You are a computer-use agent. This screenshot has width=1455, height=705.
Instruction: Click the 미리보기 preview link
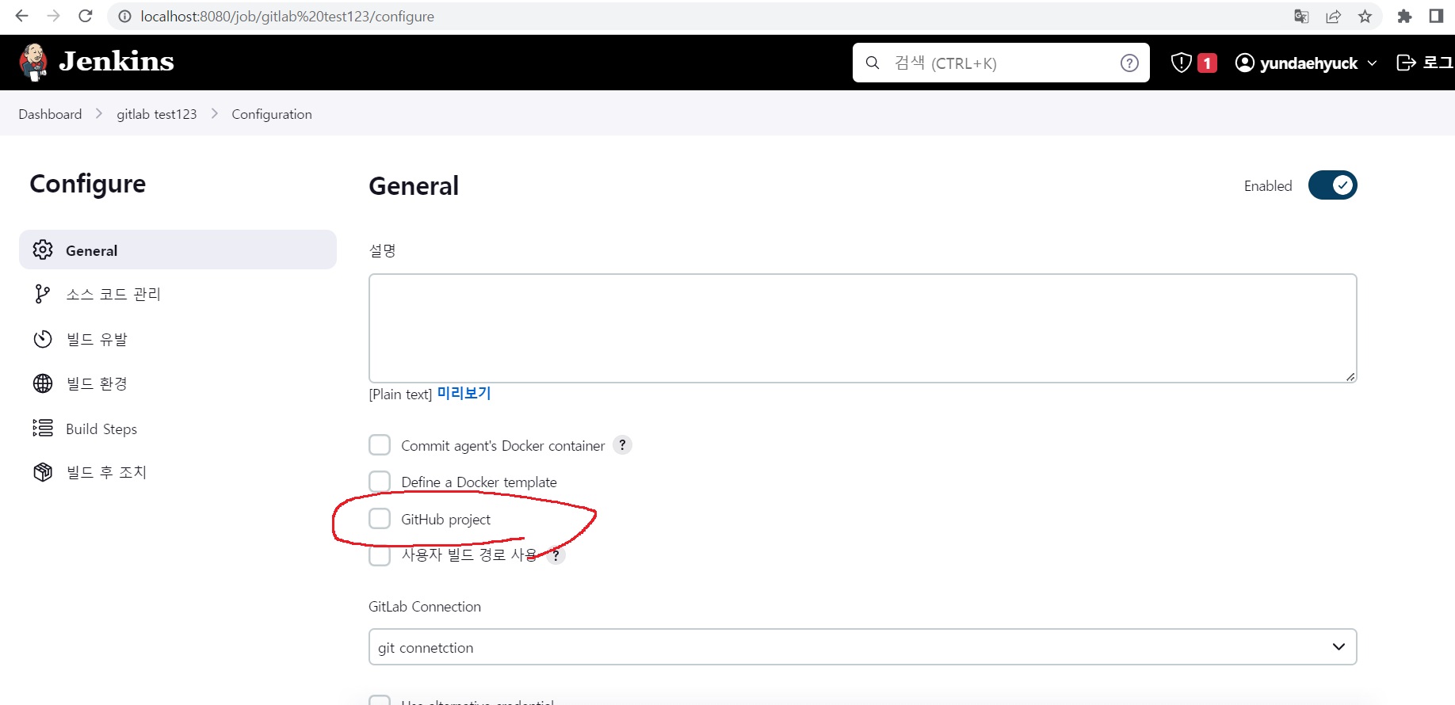[464, 394]
